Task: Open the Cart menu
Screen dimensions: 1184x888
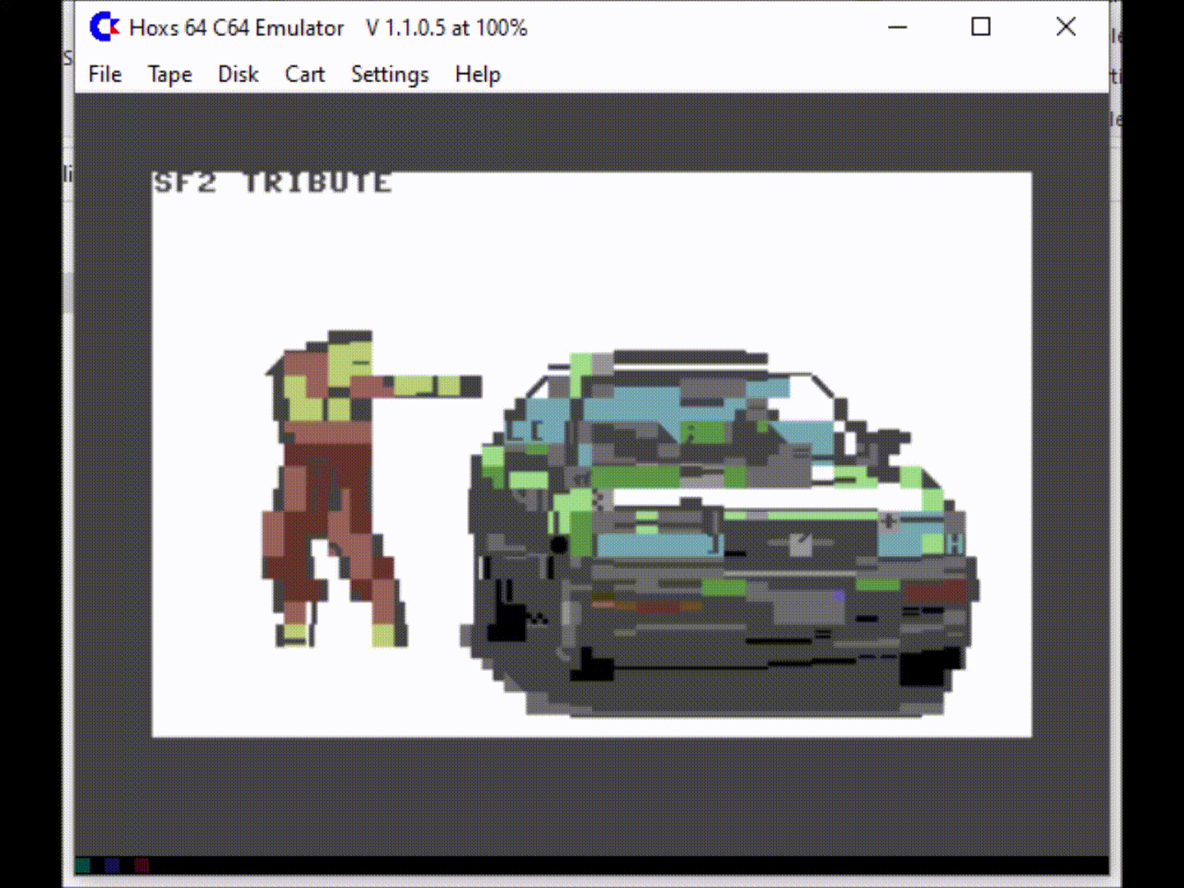Action: click(x=305, y=75)
